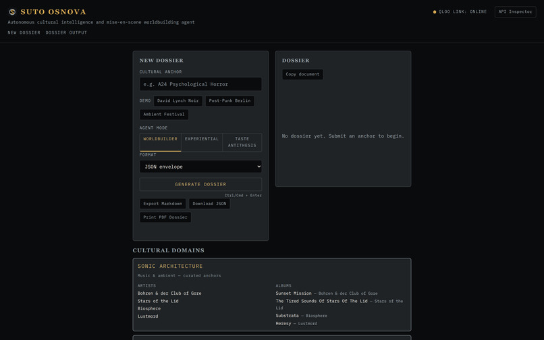
Task: Click Download JSON
Action: tap(209, 204)
